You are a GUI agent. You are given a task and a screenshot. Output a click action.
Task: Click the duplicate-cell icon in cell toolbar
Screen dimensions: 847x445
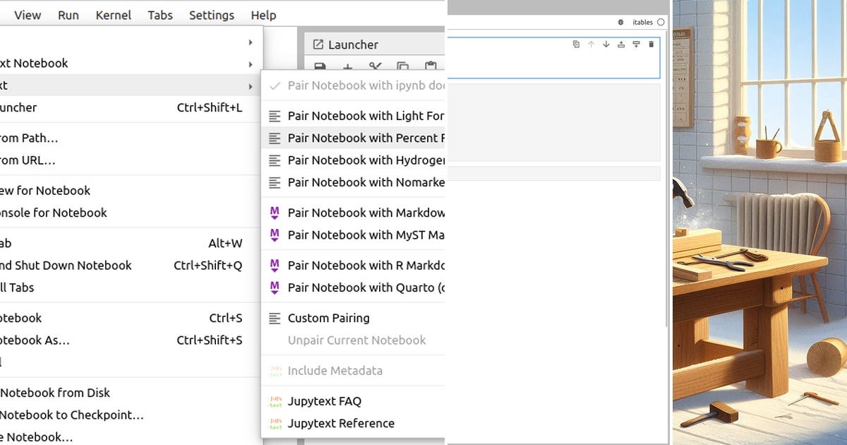576,44
